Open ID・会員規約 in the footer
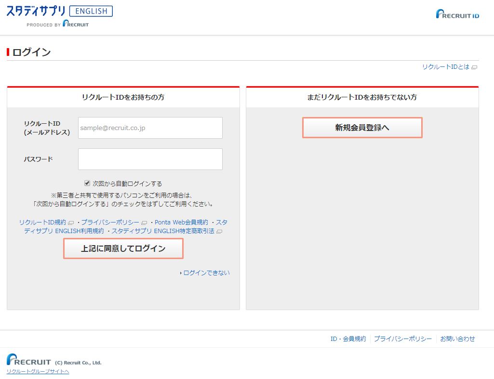Image resolution: width=494 pixels, height=379 pixels. (x=348, y=339)
